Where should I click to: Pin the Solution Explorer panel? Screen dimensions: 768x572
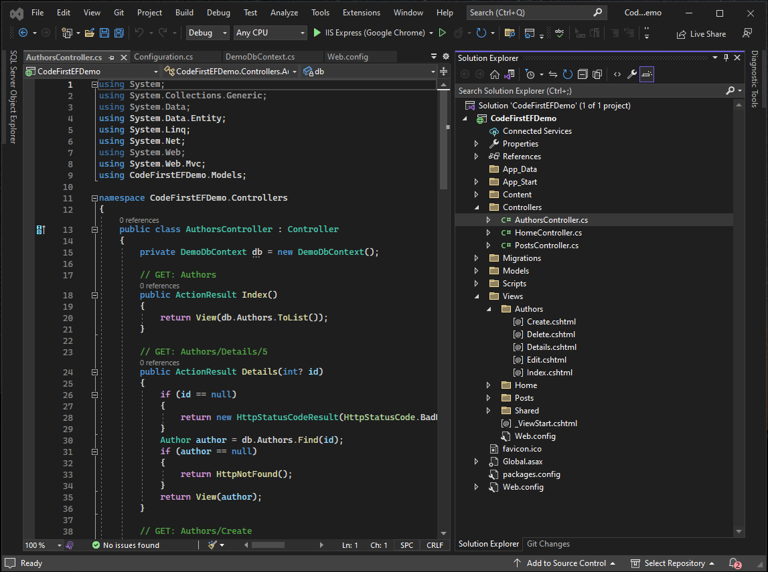pos(725,57)
